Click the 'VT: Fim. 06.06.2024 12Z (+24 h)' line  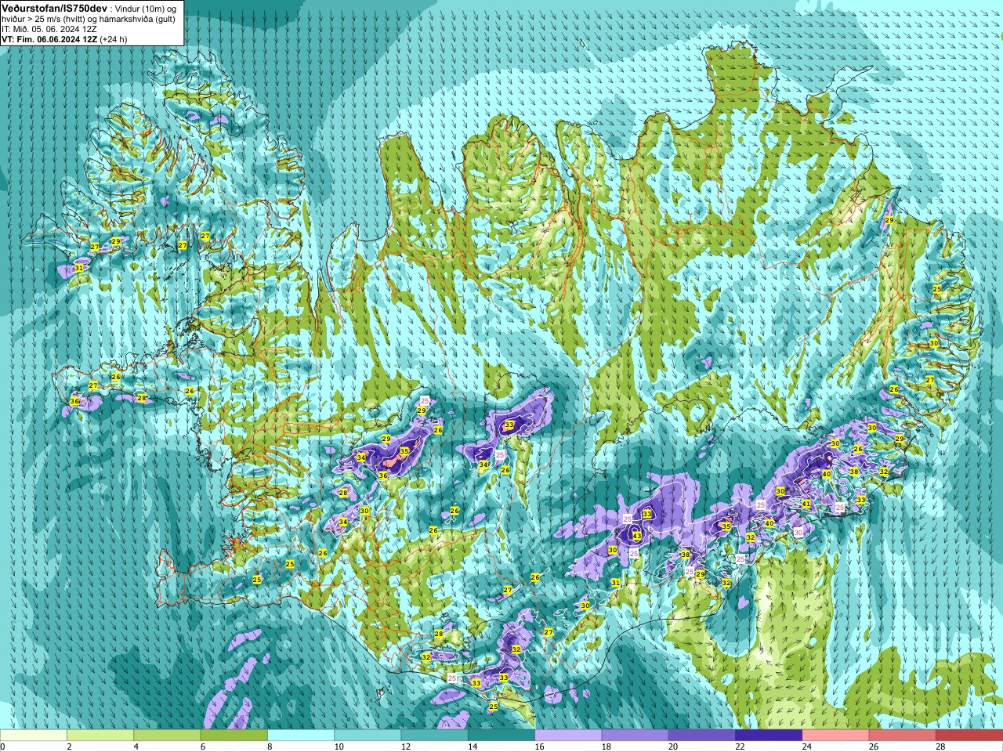tap(64, 38)
